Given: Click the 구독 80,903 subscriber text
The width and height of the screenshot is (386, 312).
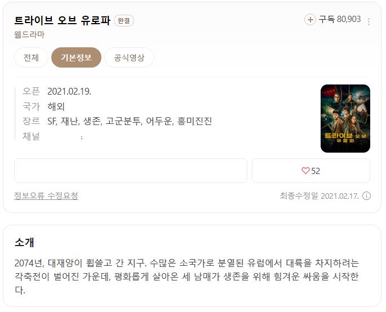Looking at the screenshot, I should pos(340,19).
